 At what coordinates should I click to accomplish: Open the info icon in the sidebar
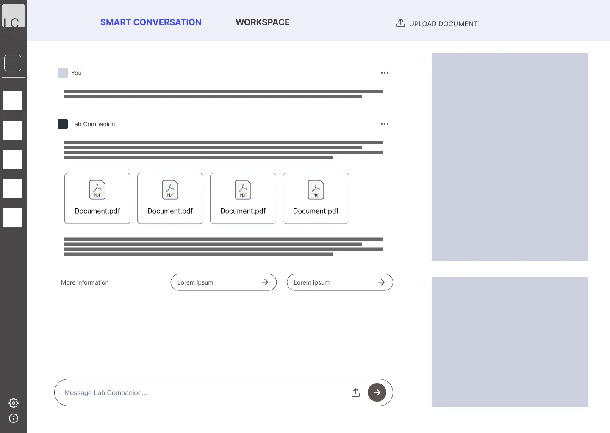coord(14,418)
